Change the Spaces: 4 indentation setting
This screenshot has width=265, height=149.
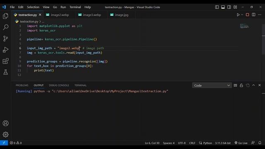point(169,143)
